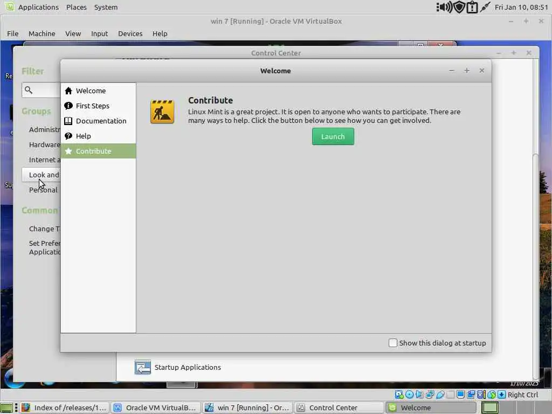The image size is (552, 414).
Task: Click the book icon beside Documentation
Action: pyautogui.click(x=68, y=121)
